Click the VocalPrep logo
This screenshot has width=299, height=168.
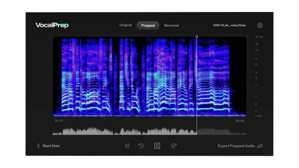pos(52,25)
